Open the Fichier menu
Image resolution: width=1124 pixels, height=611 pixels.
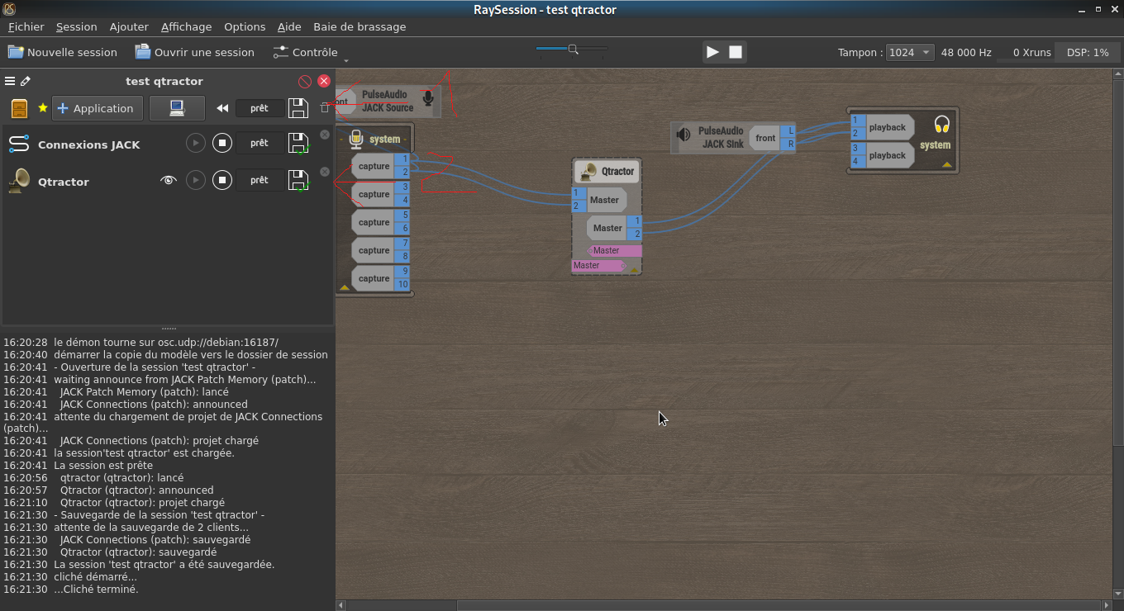coord(26,26)
